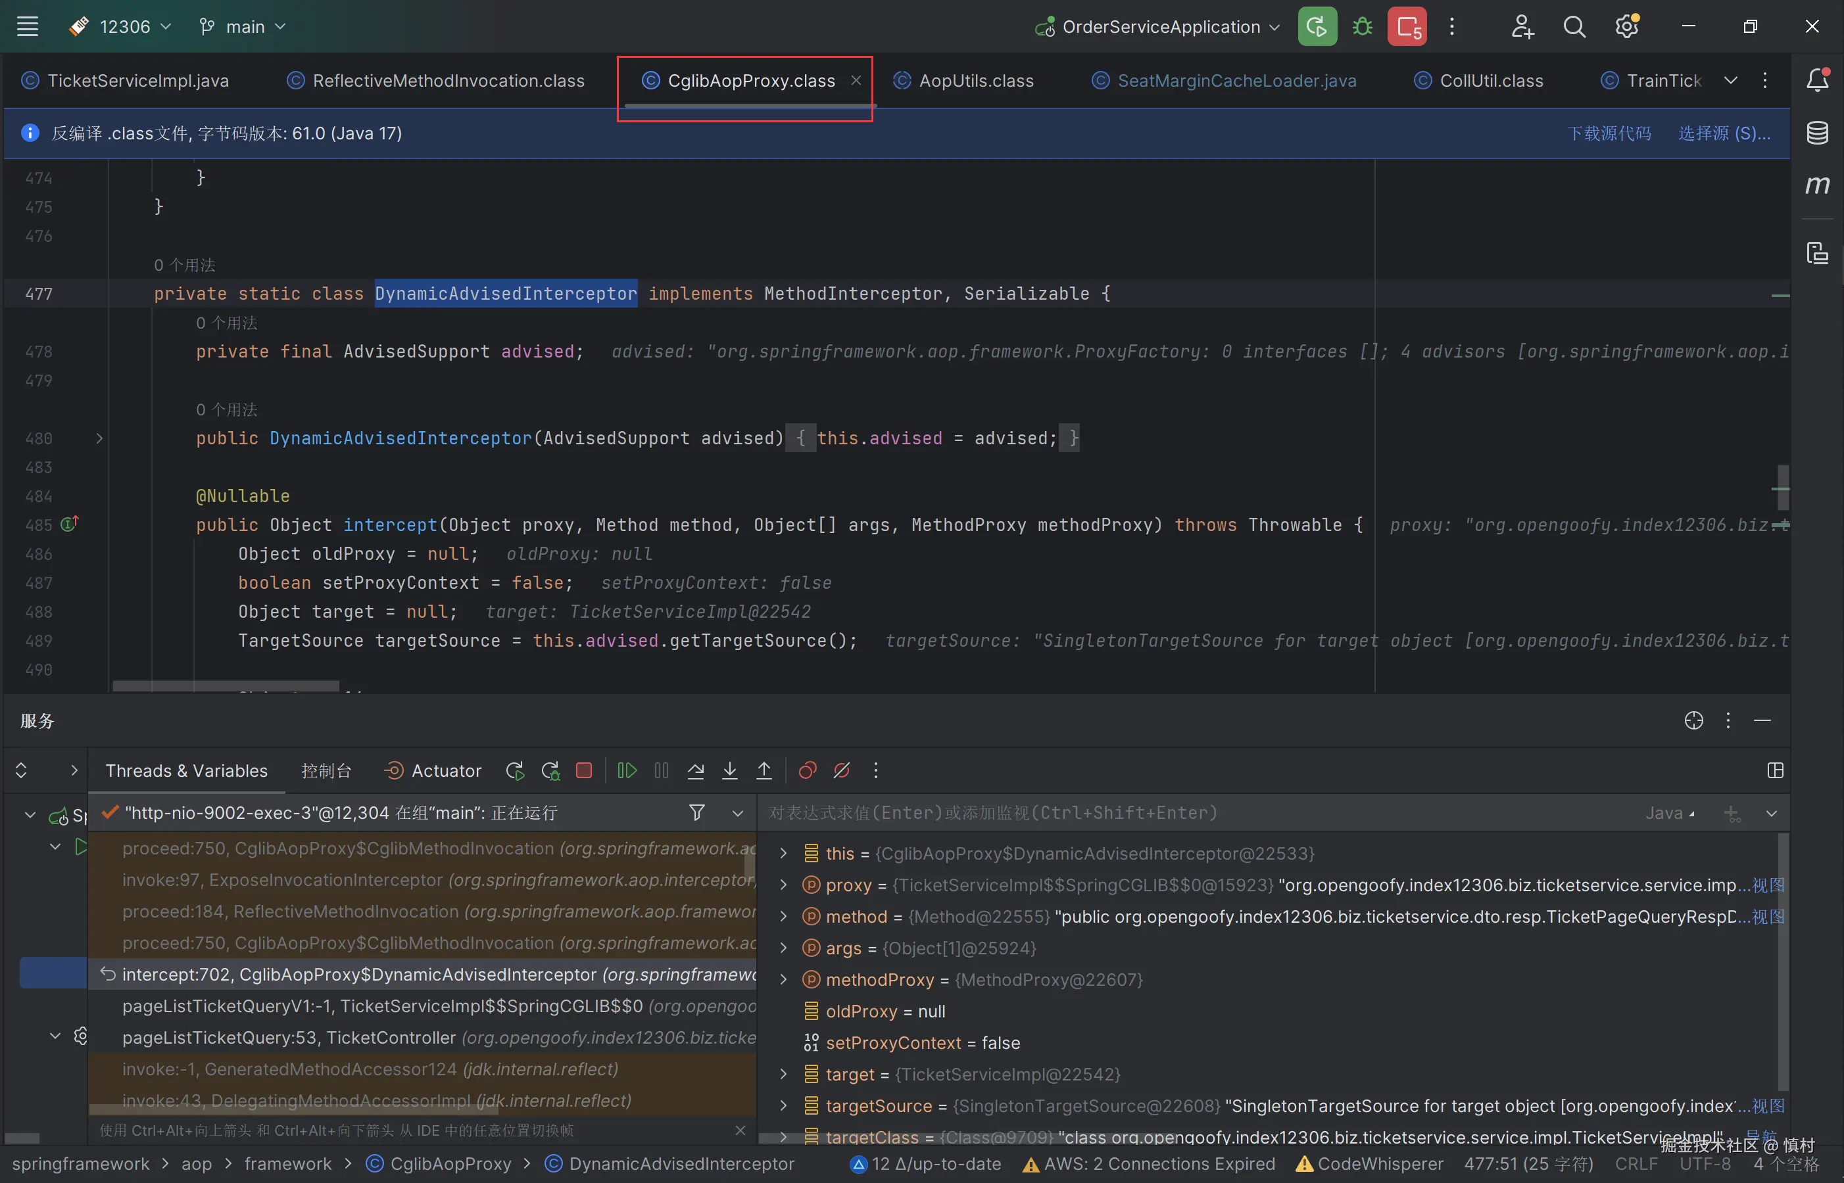Open the Database tool window icon
1844x1183 pixels.
click(1817, 133)
